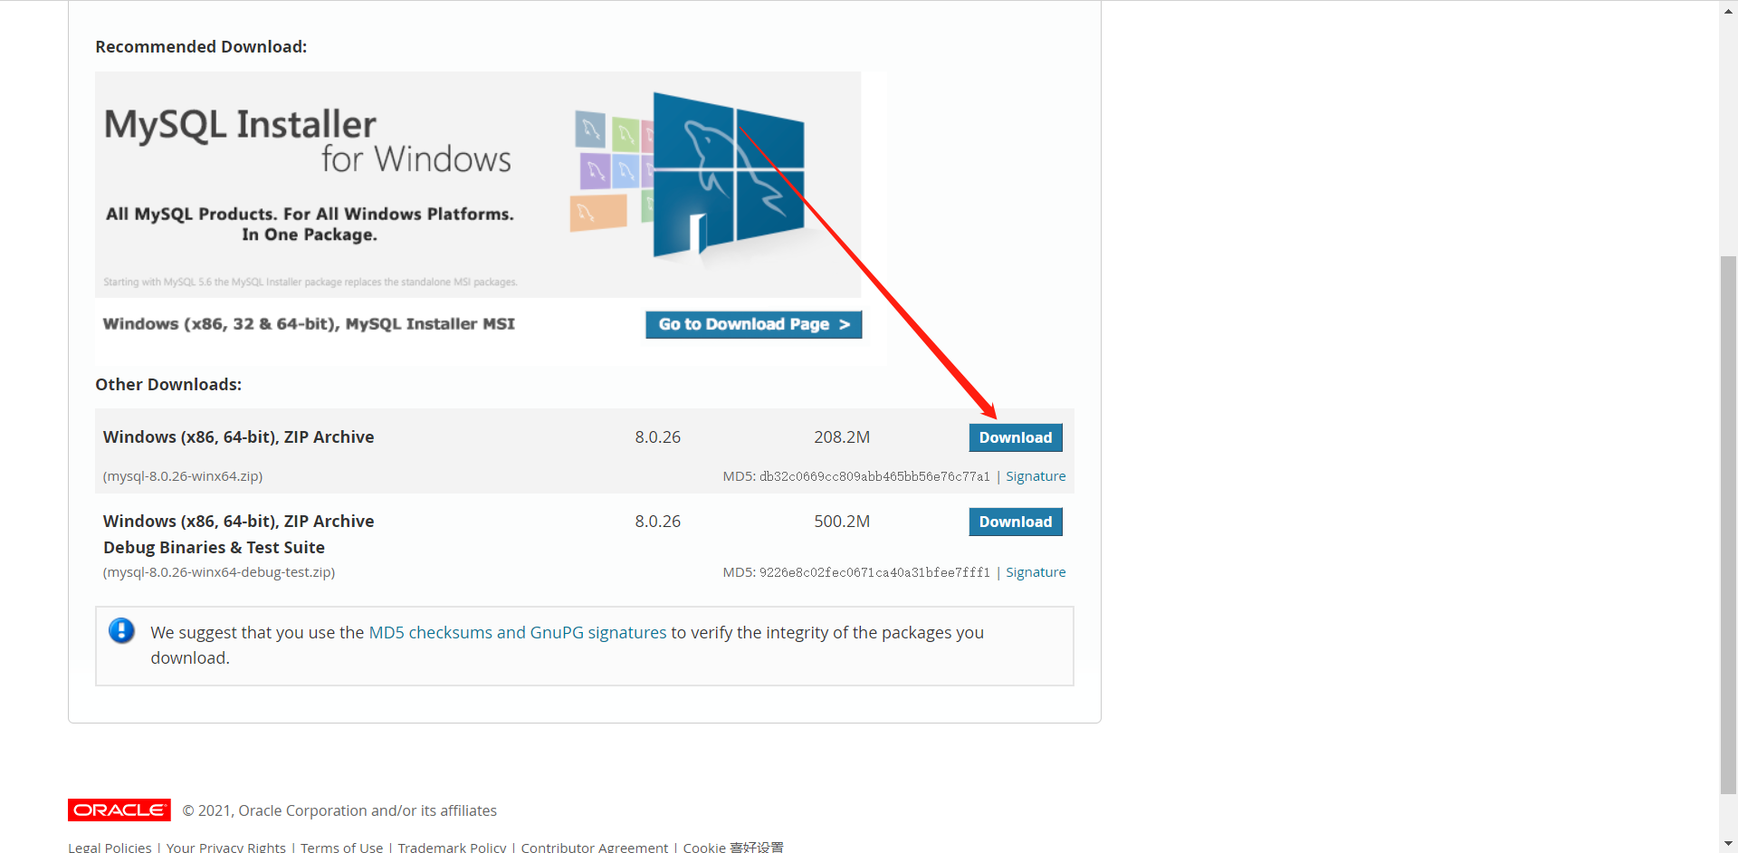Open Trademark Policy footer link
This screenshot has height=853, width=1738.
[x=452, y=848]
